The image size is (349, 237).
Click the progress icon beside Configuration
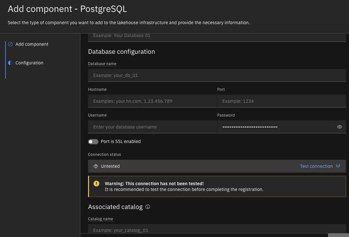click(10, 63)
